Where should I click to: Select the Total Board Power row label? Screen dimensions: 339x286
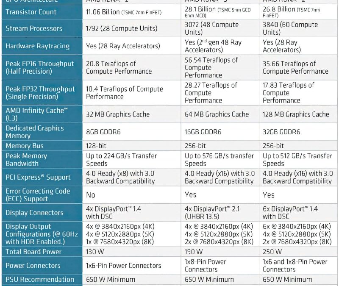tap(33, 252)
